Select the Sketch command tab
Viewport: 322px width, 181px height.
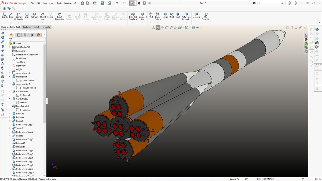[x=36, y=27]
